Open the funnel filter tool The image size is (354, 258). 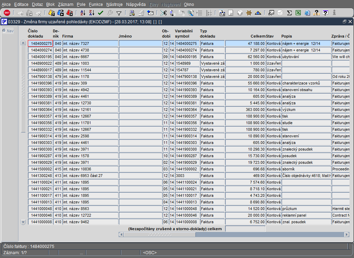pyautogui.click(x=119, y=13)
